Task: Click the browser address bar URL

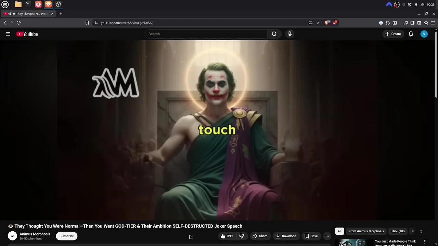Action: point(127,23)
